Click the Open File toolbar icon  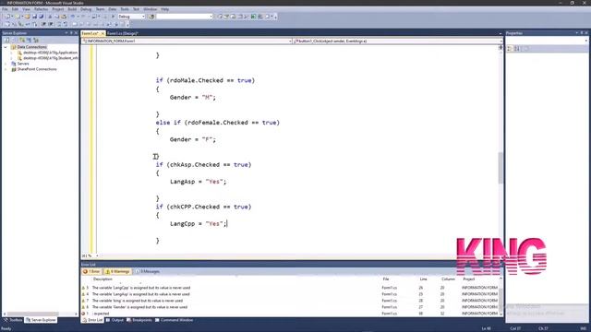click(x=27, y=17)
